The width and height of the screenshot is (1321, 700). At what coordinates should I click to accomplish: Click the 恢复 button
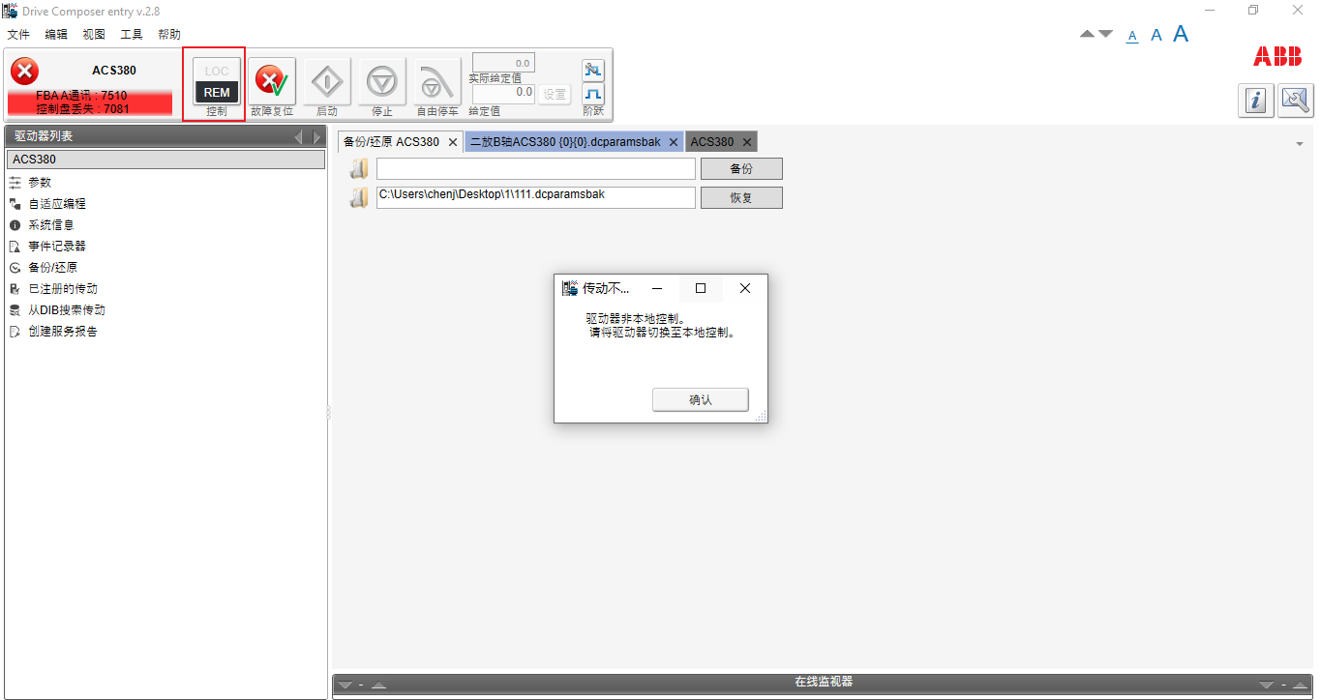point(741,198)
